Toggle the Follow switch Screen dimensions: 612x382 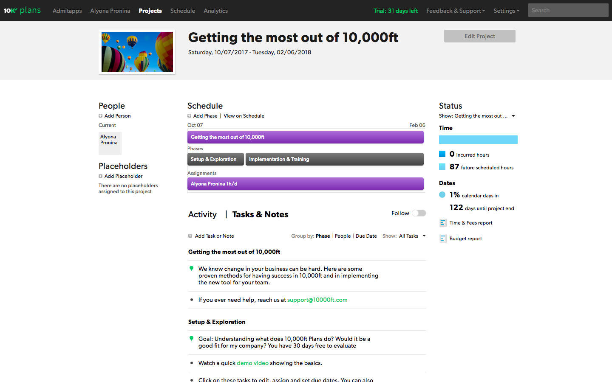[419, 213]
